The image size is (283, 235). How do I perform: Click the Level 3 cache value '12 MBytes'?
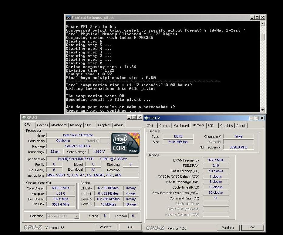tap(109, 204)
